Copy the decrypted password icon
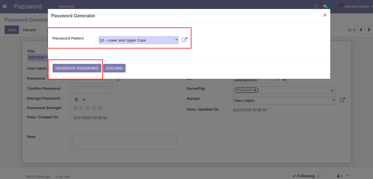This screenshot has width=373, height=179. pos(77,100)
